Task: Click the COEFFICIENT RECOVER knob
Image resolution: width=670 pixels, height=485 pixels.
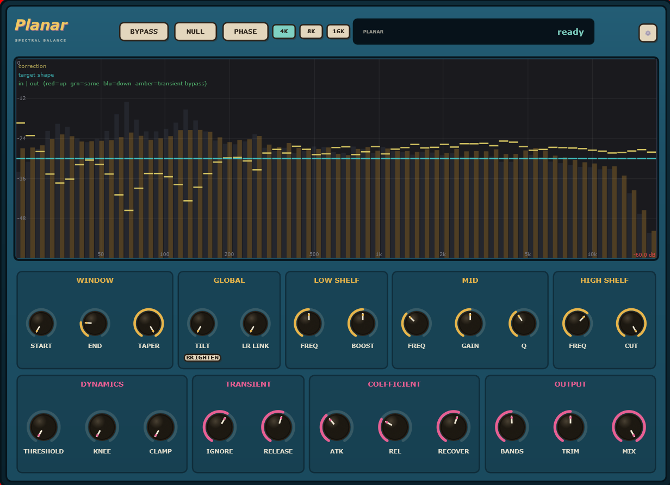Action: click(x=454, y=427)
